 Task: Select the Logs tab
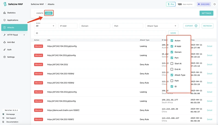[49, 13]
